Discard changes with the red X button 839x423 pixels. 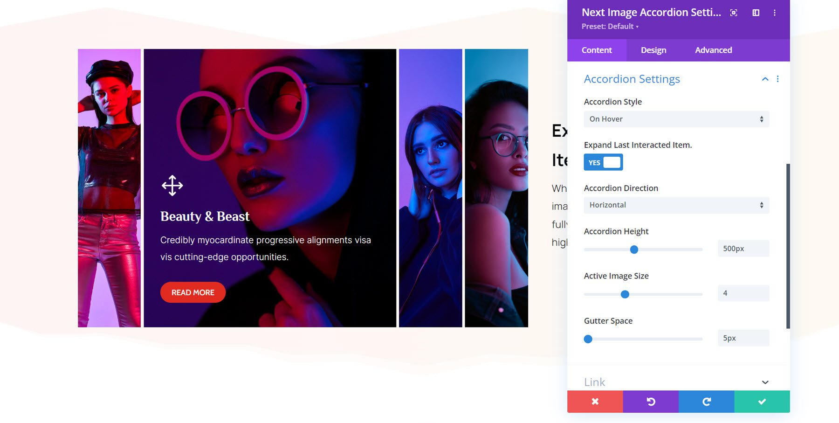point(595,402)
